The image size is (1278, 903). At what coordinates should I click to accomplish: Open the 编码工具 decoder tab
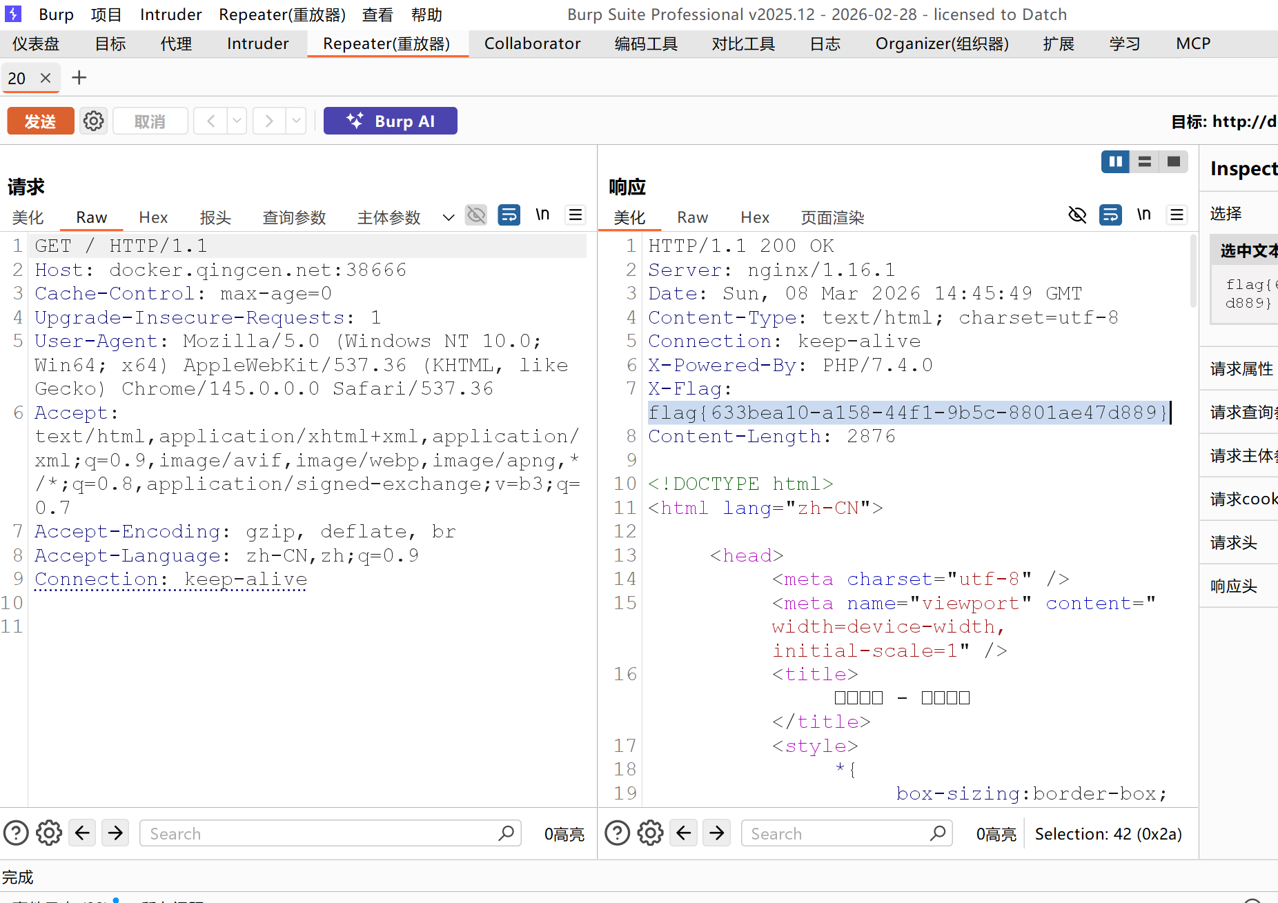click(646, 43)
